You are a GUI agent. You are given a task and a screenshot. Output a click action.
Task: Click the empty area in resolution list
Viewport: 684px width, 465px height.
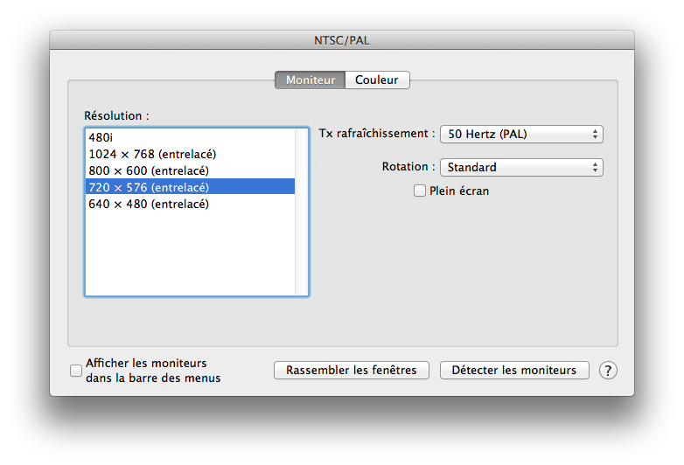(188, 253)
